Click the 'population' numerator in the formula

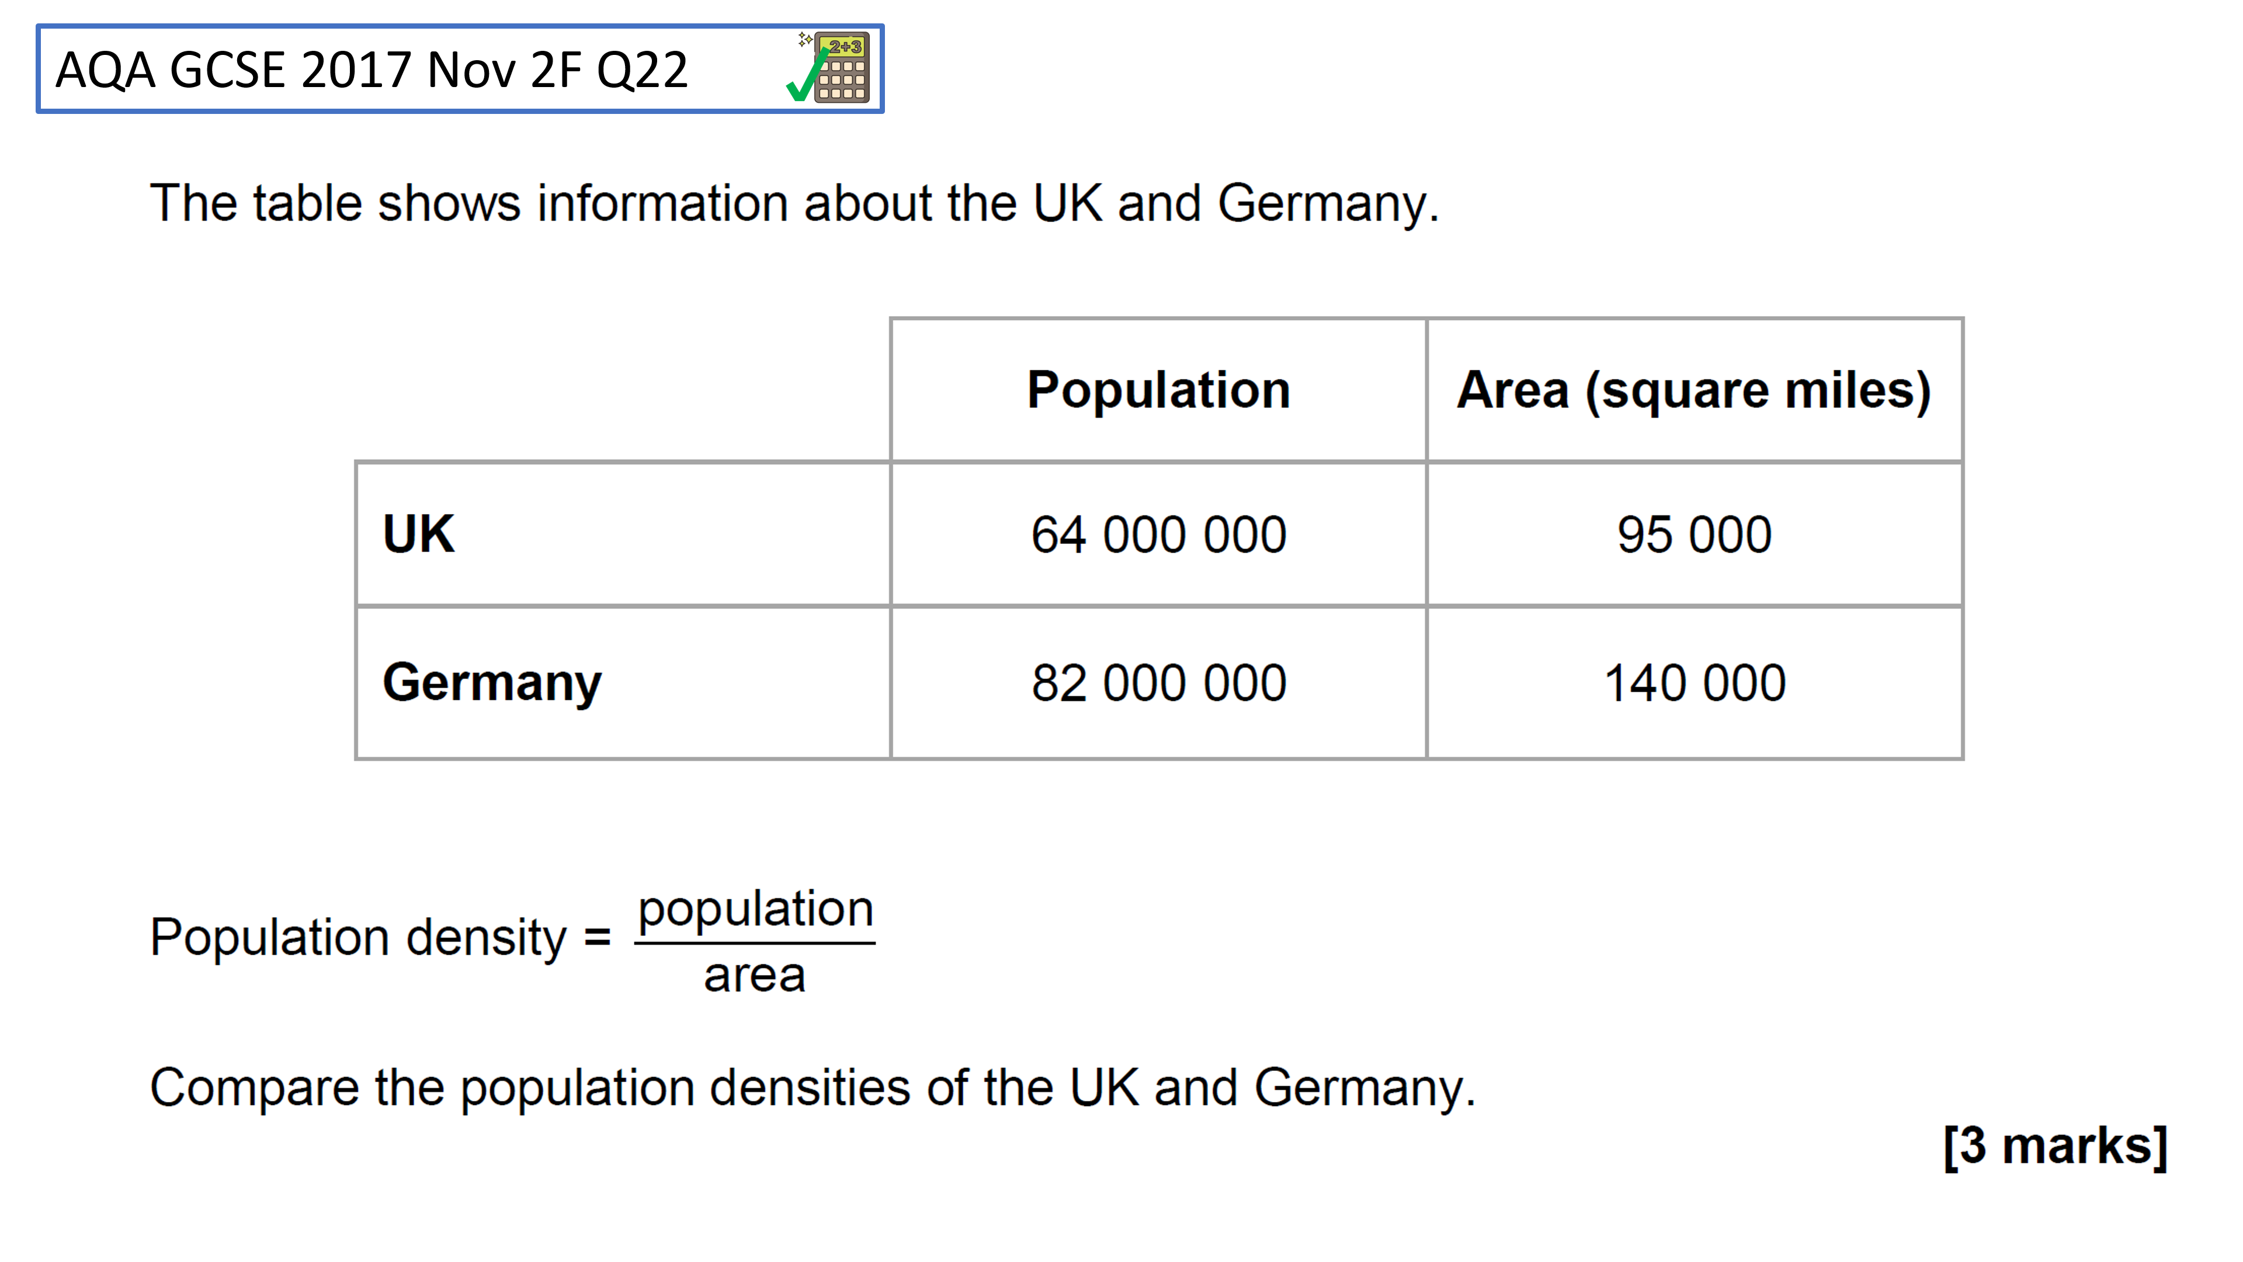755,909
